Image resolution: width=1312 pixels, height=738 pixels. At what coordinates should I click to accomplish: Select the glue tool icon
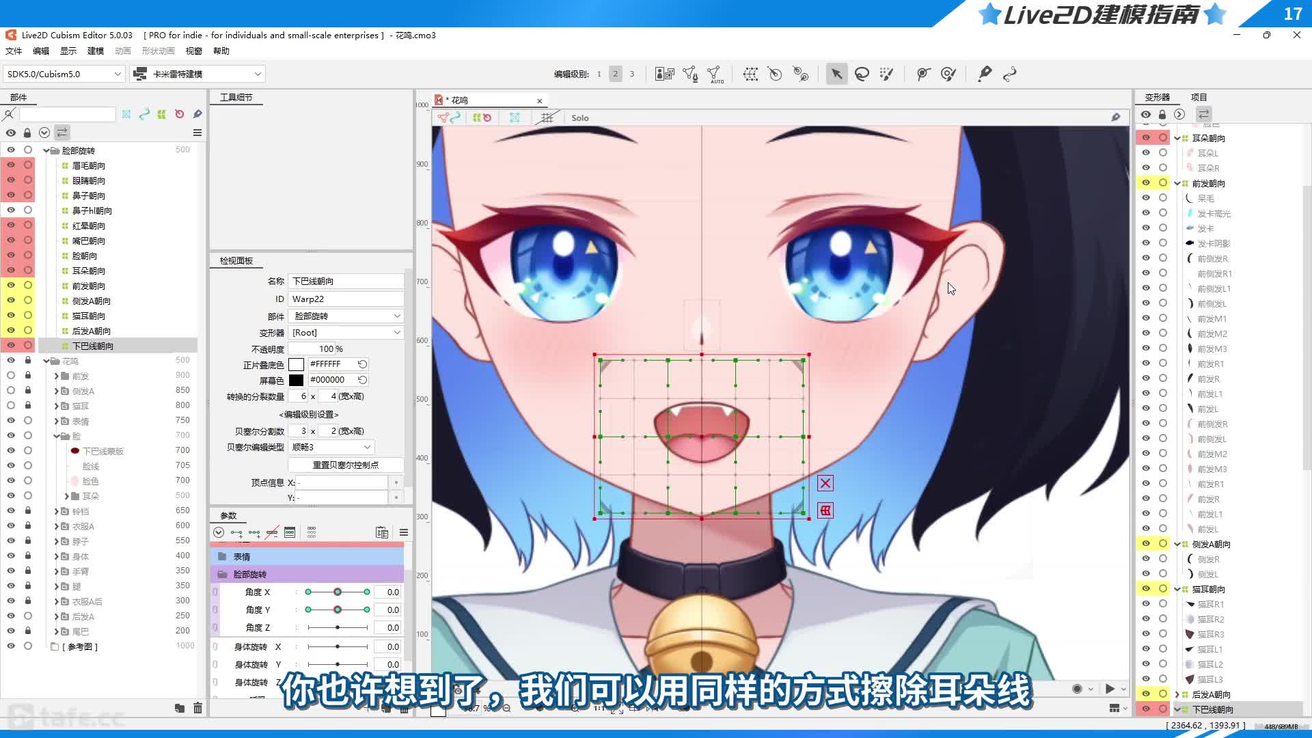[x=923, y=74]
